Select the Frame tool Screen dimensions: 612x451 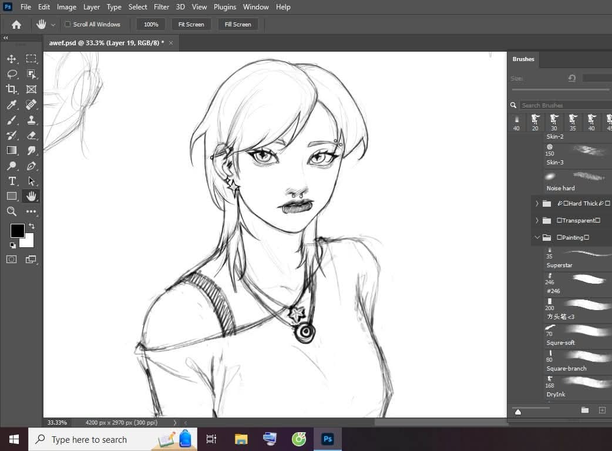(x=31, y=89)
